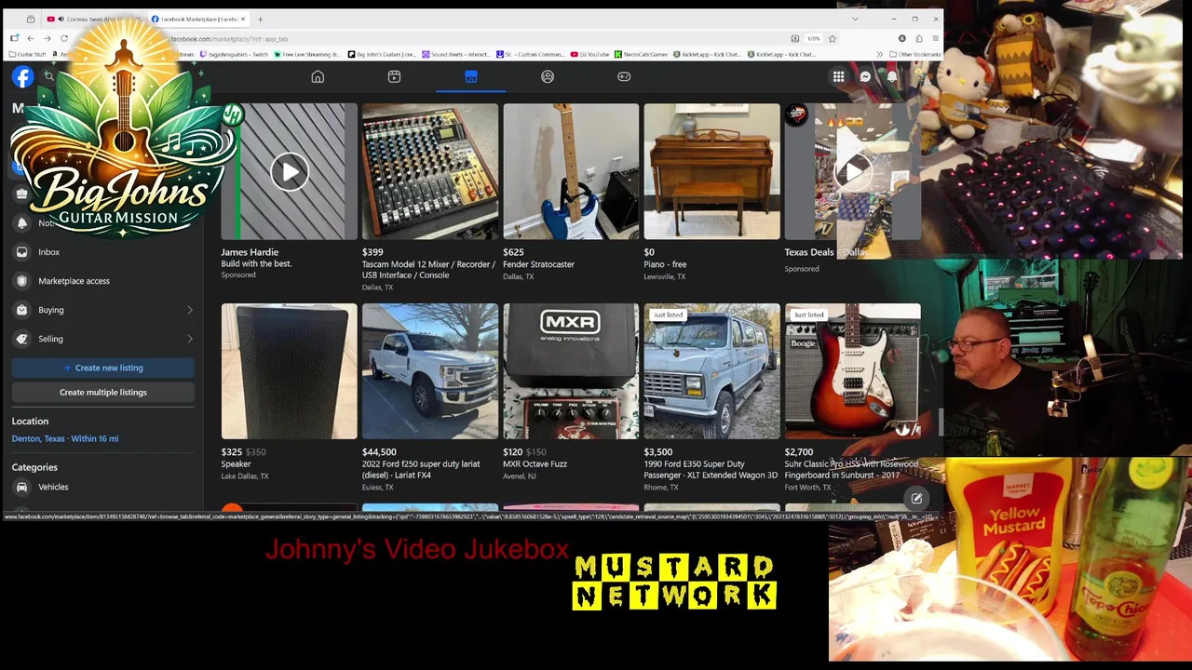Click the Marketplace access shield icon
The image size is (1192, 670).
[22, 281]
